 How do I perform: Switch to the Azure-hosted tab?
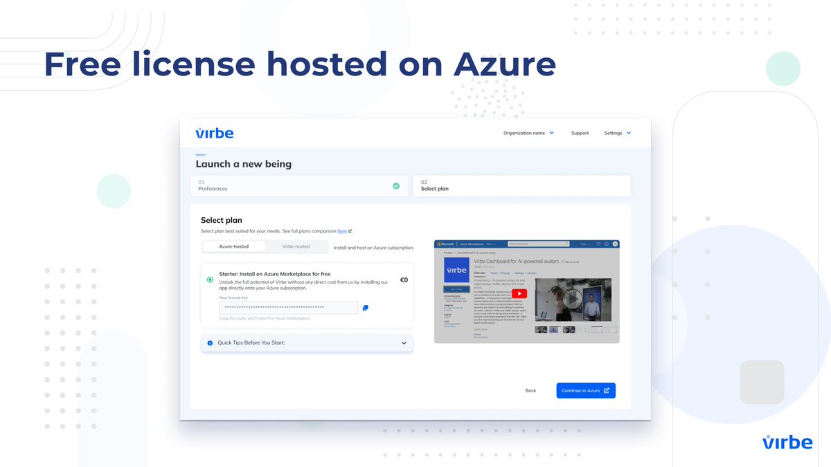[x=233, y=246]
